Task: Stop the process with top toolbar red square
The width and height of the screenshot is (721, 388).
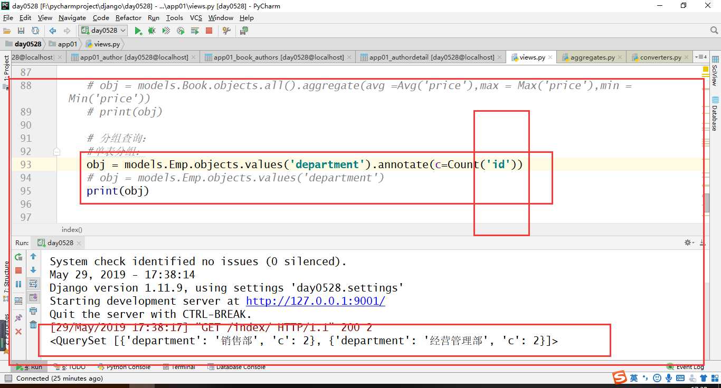Action: (209, 31)
